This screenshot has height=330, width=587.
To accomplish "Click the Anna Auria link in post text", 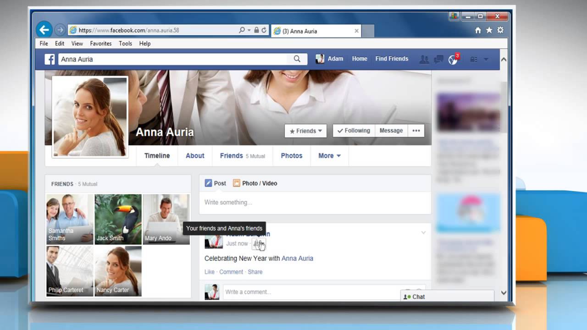I will (x=297, y=258).
